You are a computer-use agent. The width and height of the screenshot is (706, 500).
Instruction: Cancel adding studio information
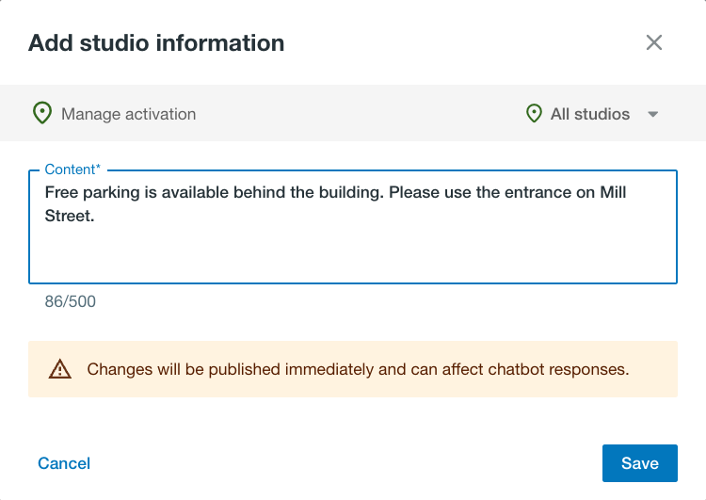[x=64, y=463]
